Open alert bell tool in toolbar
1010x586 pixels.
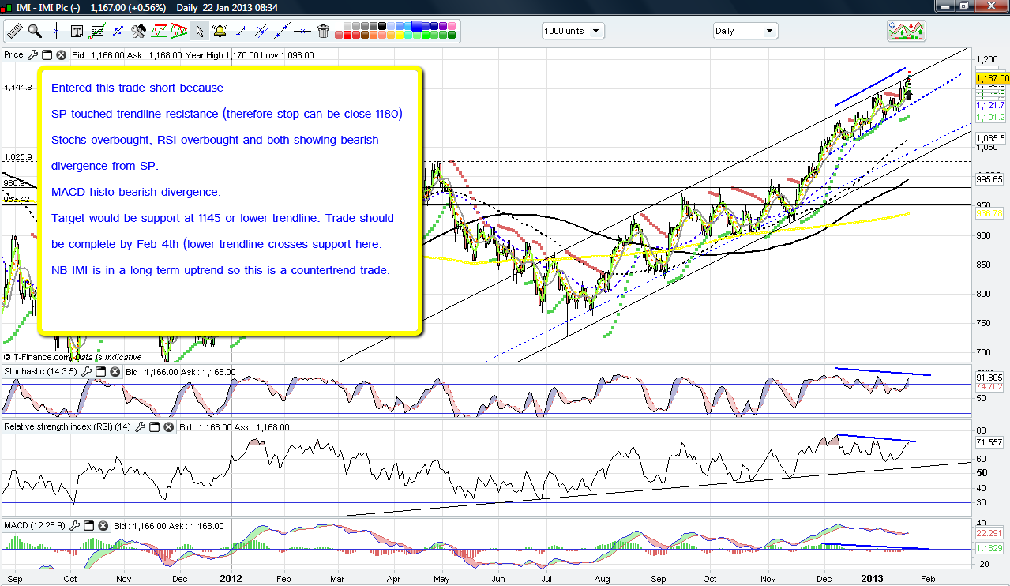click(220, 32)
